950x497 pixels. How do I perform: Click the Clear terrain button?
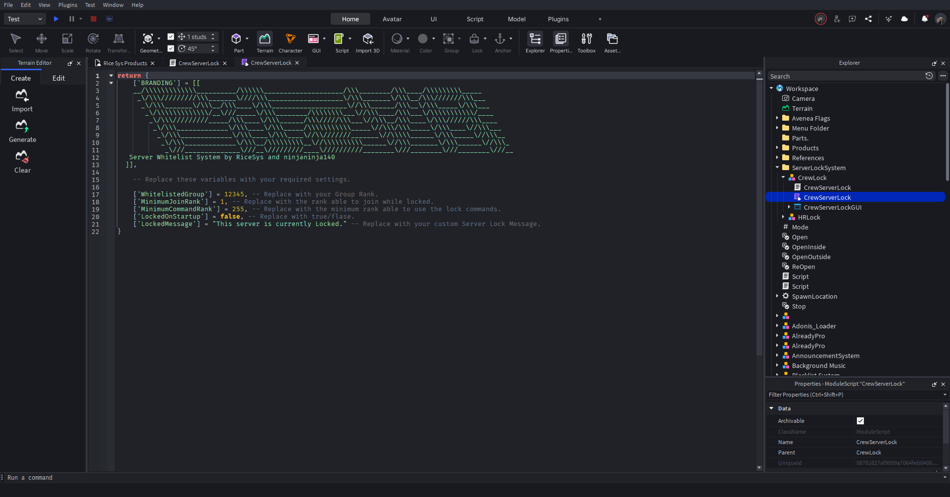click(22, 161)
